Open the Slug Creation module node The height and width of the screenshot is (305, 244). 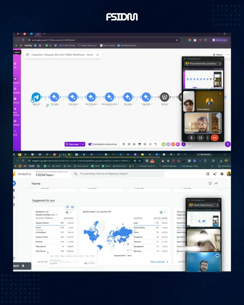(128, 97)
